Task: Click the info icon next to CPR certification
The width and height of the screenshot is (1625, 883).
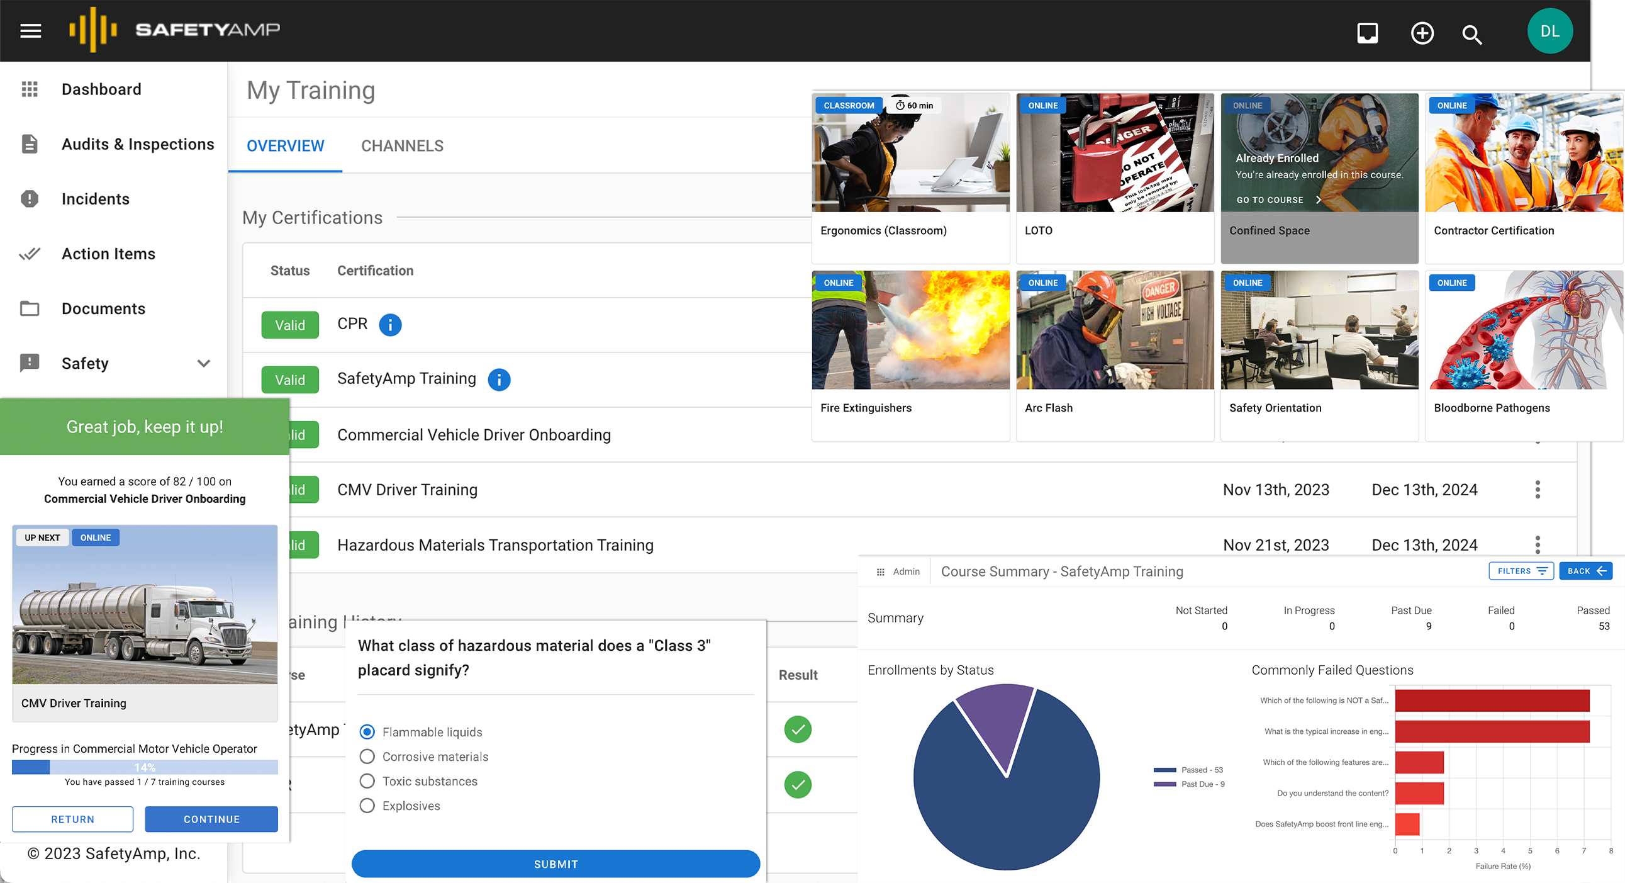Action: point(390,324)
